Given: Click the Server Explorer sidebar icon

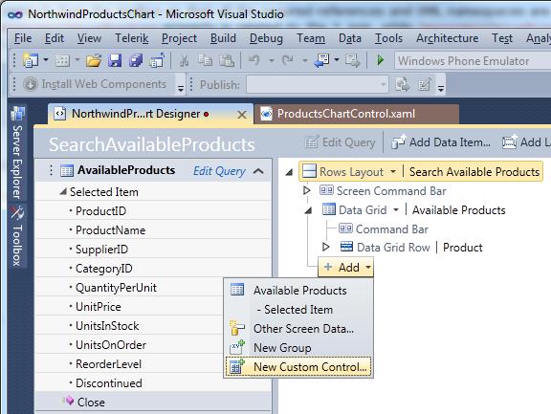Looking at the screenshot, I should coord(17,114).
